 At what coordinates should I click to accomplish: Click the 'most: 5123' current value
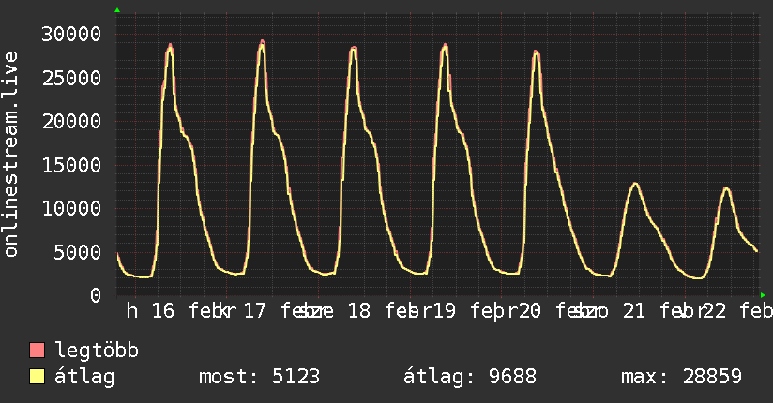[260, 378]
